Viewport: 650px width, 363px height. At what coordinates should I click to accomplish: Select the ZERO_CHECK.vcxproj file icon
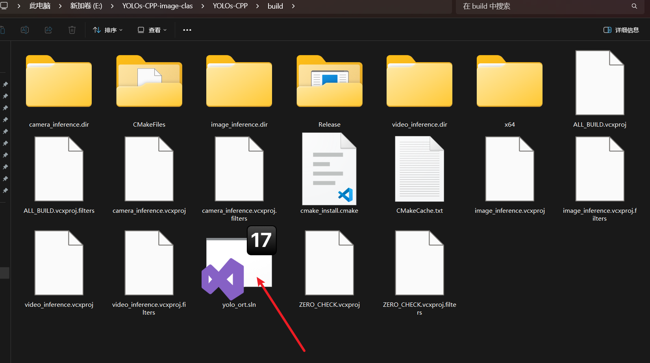(330, 263)
